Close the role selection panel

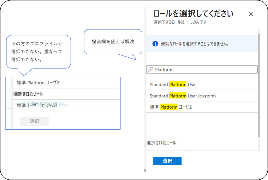tap(251, 14)
